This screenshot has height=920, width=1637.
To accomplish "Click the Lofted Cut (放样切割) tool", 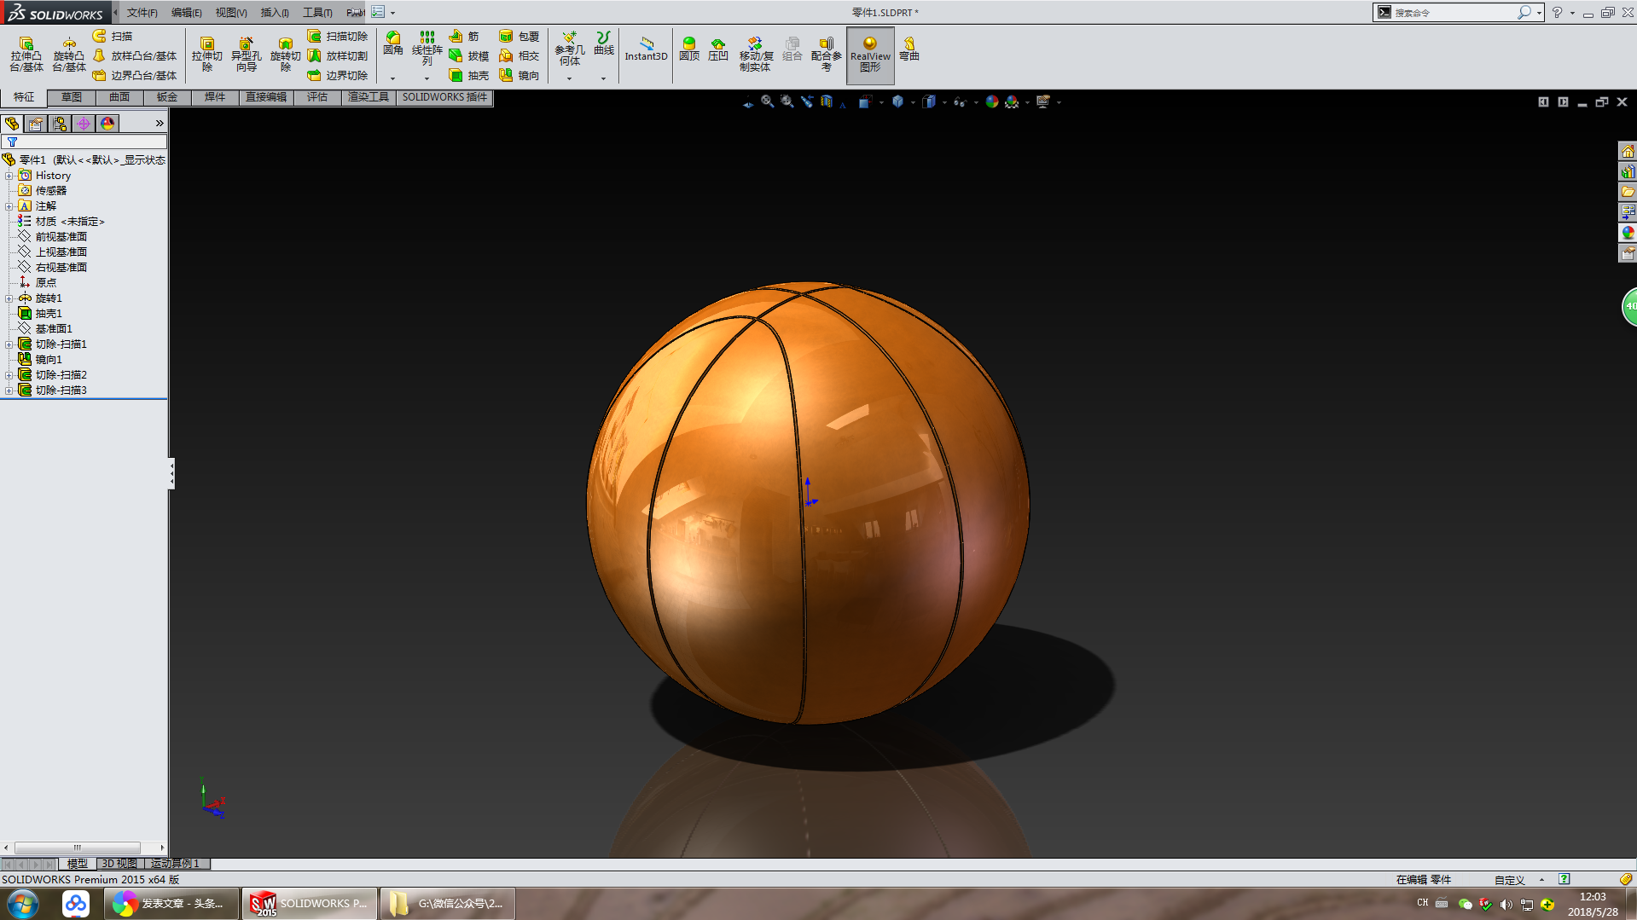I will pos(338,55).
